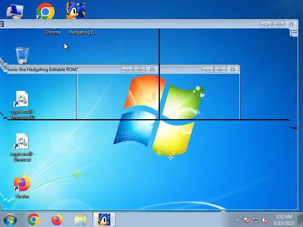Viewport: 303px width, 227px height.
Task: Open the Windows Start menu orb
Action: (10, 219)
